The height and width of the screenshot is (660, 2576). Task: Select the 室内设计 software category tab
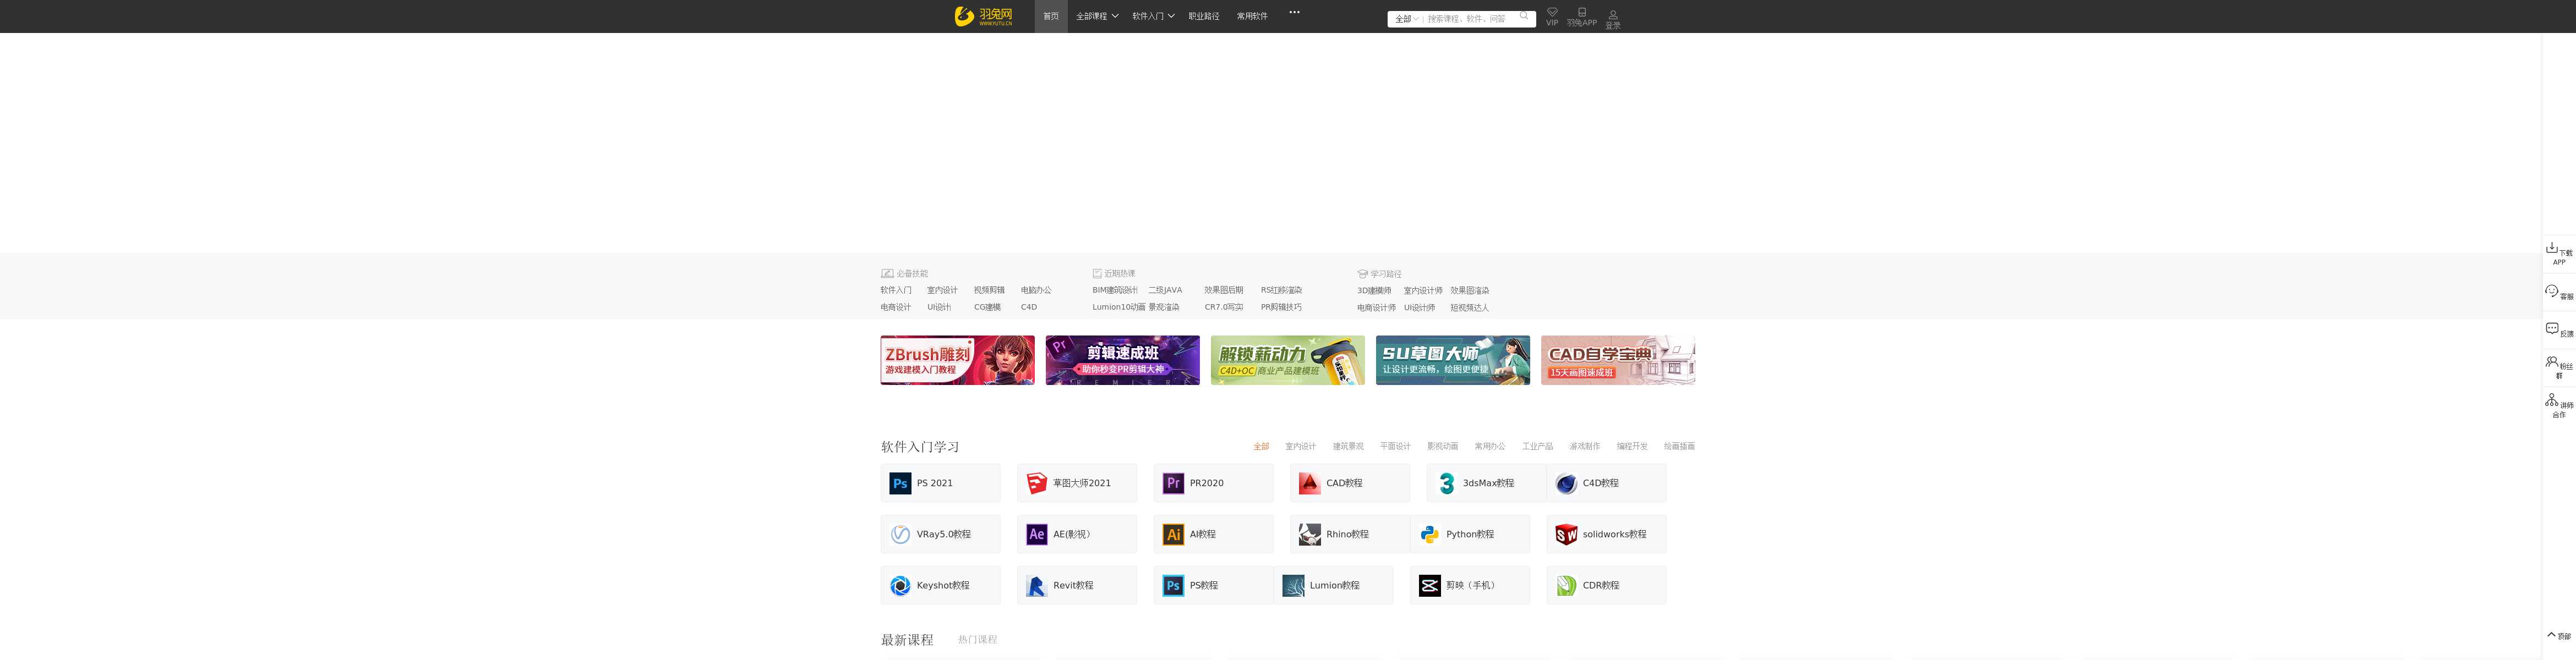tap(1300, 446)
